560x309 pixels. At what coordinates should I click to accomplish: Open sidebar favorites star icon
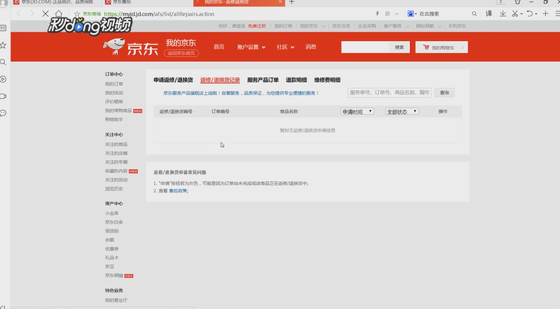(x=4, y=45)
